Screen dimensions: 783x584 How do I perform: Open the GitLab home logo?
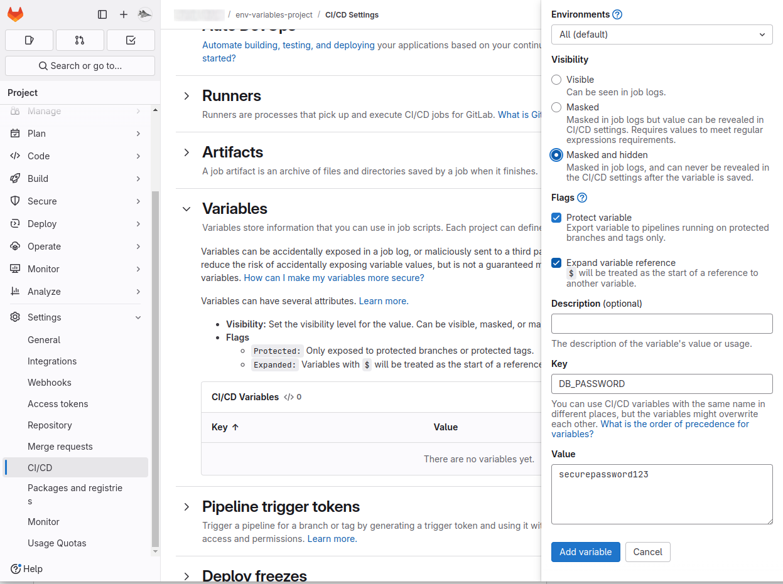(x=15, y=14)
